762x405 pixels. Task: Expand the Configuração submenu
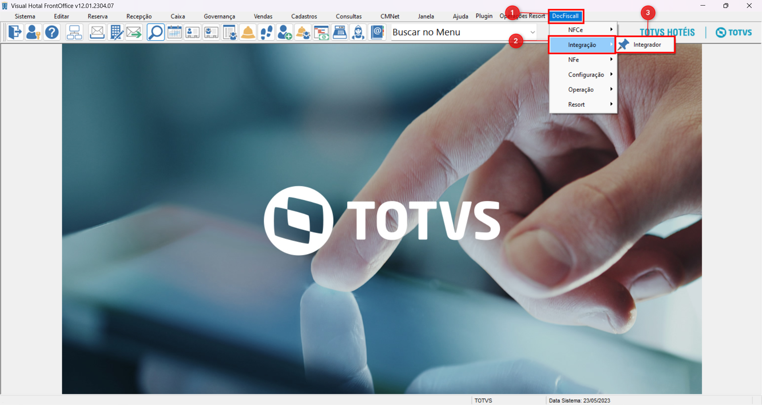[x=583, y=75]
